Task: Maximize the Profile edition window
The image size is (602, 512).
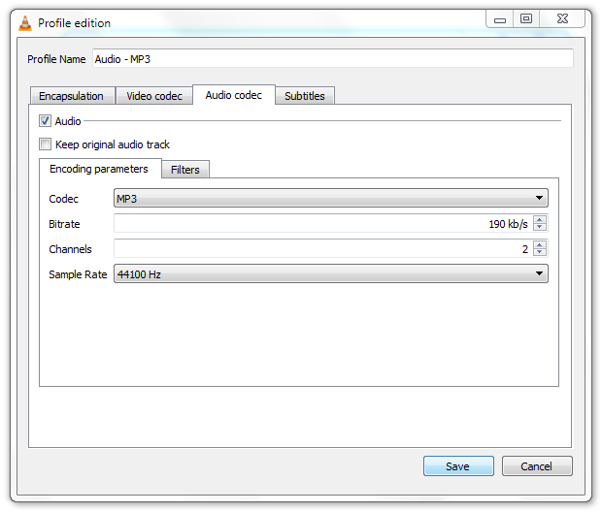Action: tap(526, 18)
